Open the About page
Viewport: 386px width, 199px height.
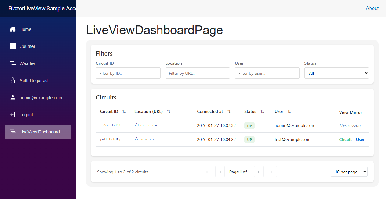(x=372, y=8)
